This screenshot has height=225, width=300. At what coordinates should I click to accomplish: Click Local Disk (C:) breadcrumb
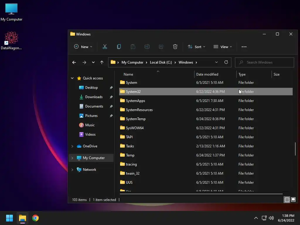tap(161, 62)
